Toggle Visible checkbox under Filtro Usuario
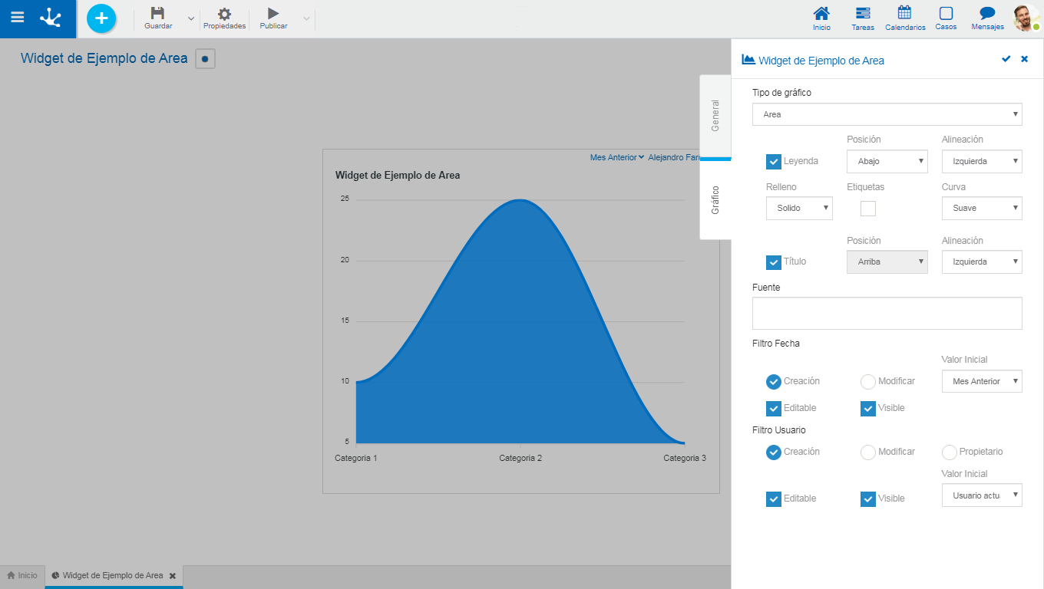This screenshot has width=1044, height=589. click(x=868, y=499)
